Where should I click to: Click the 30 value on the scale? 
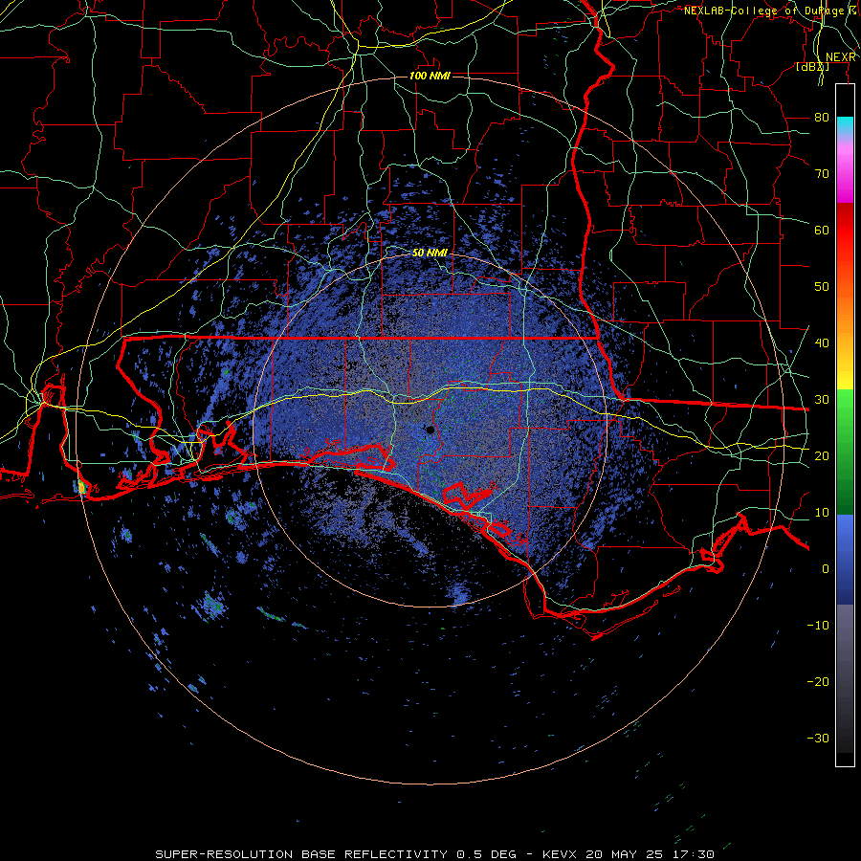(822, 400)
